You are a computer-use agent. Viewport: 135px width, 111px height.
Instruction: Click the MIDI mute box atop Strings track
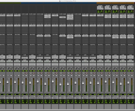pyautogui.click(x=125, y=7)
